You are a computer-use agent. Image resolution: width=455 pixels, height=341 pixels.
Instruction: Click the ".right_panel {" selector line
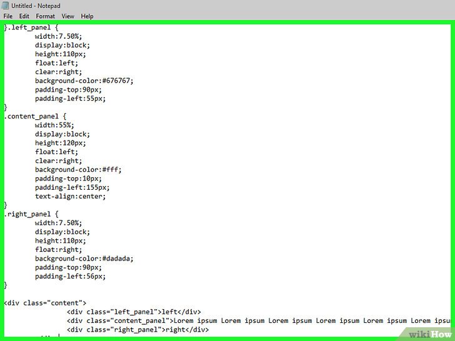31,214
